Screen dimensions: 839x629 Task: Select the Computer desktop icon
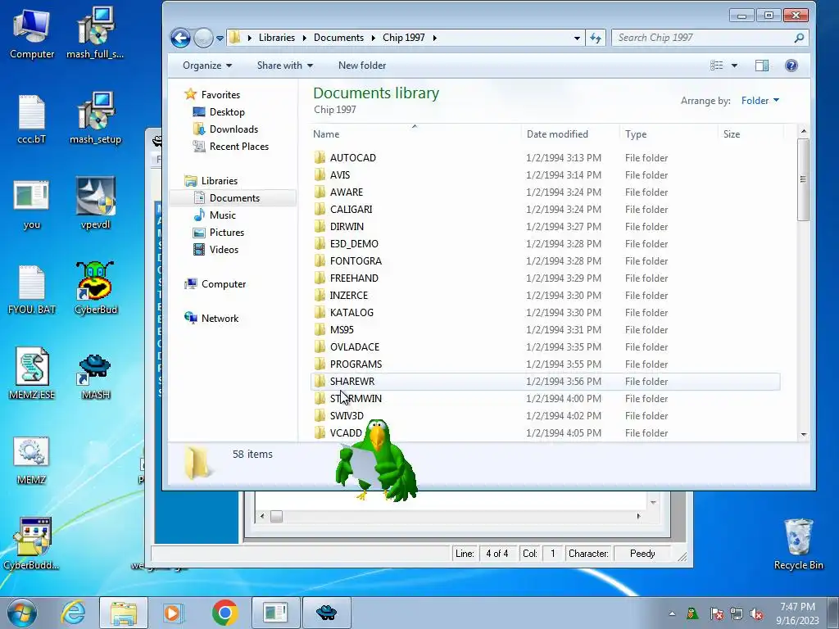(x=32, y=34)
